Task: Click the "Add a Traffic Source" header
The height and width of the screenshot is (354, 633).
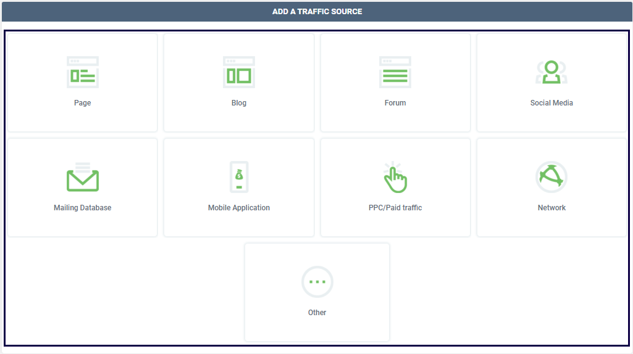Action: (317, 12)
